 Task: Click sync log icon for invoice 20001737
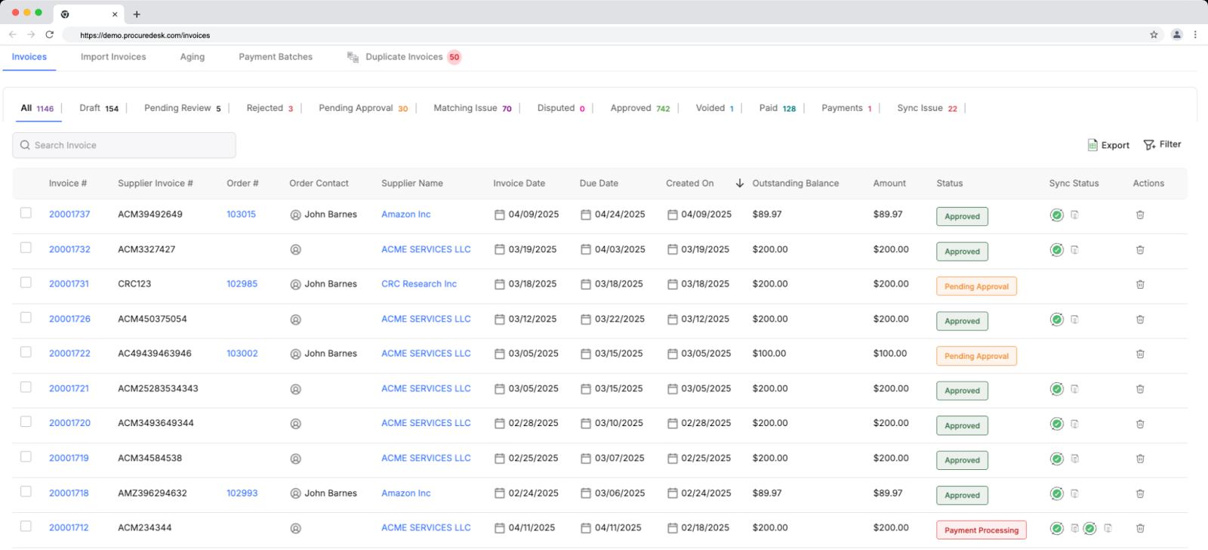(x=1074, y=215)
